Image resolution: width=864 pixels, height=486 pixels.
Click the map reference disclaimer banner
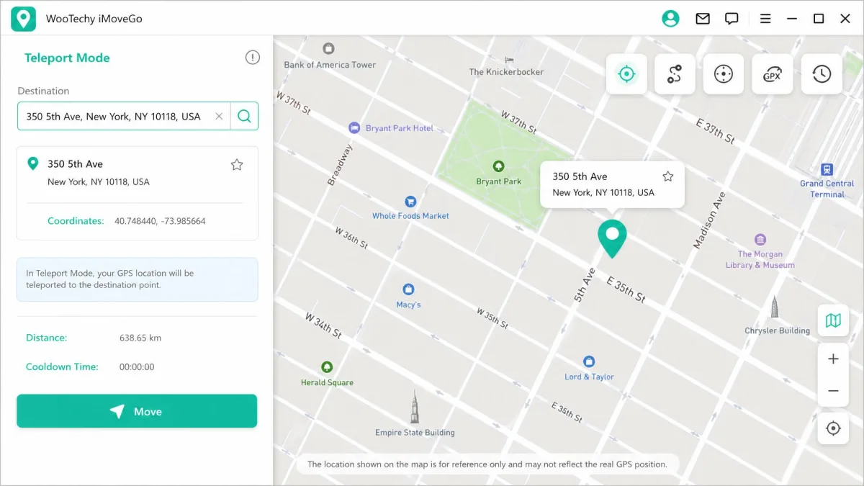[487, 464]
